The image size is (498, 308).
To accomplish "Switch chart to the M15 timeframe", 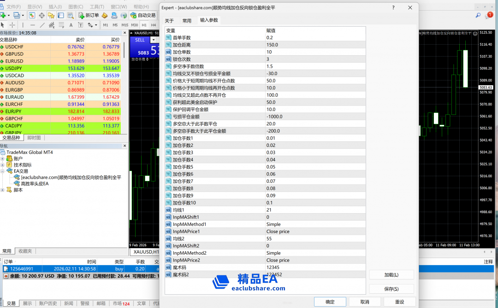I will point(125,25).
